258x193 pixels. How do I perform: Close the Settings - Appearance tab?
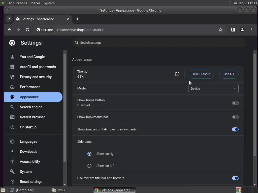(68, 19)
